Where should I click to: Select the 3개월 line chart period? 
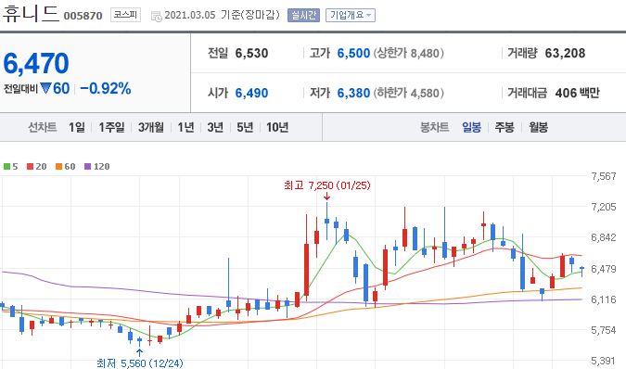coord(151,127)
